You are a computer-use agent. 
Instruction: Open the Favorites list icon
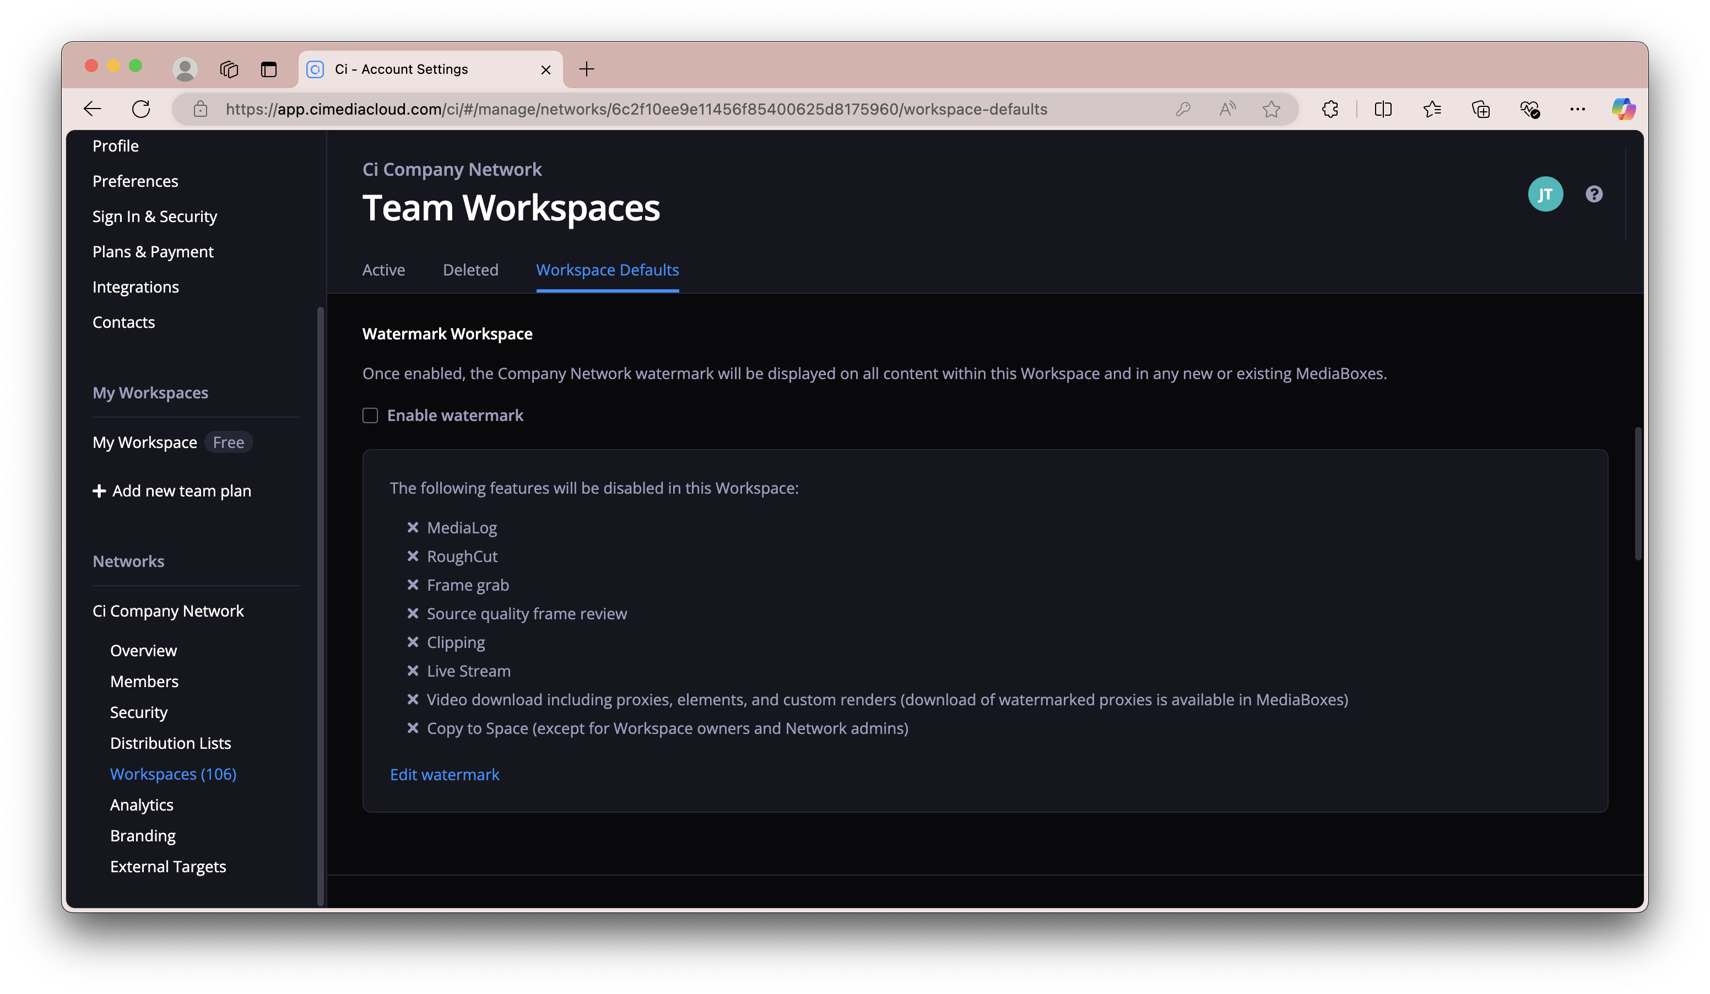point(1432,109)
